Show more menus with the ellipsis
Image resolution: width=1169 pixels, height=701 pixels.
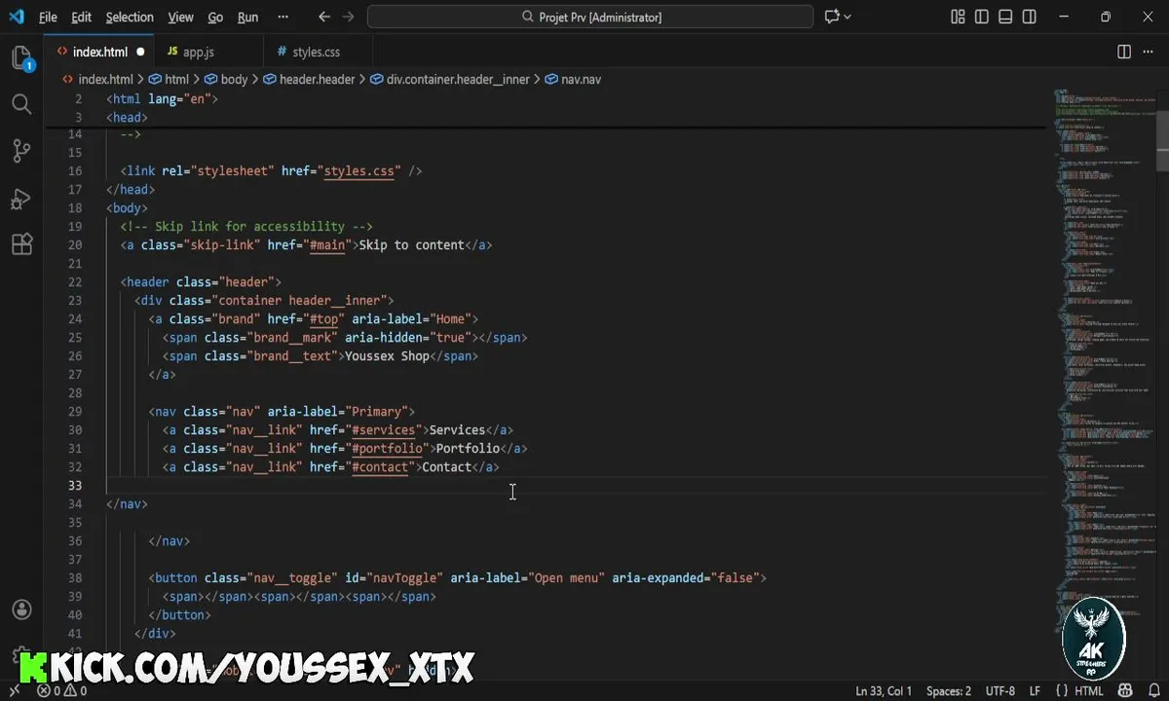[283, 17]
